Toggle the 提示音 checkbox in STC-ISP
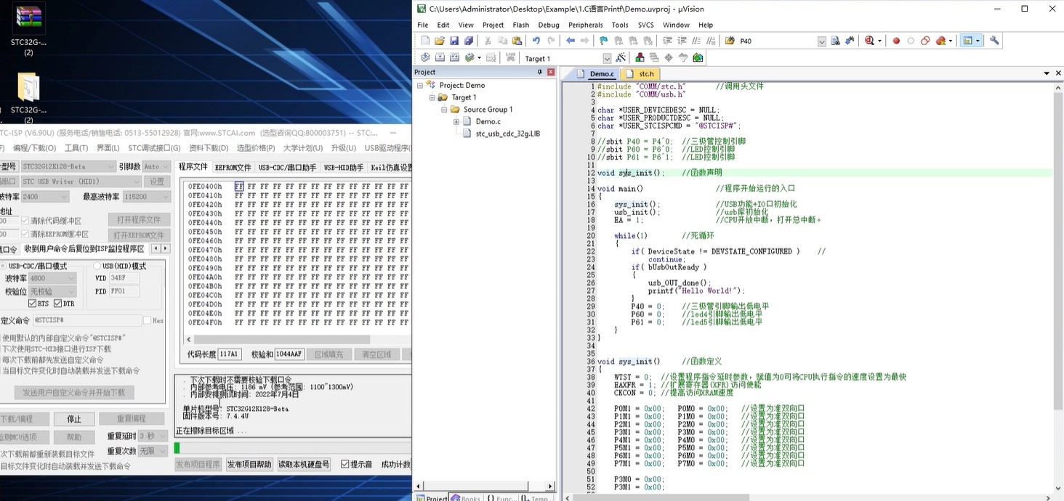Image resolution: width=1064 pixels, height=501 pixels. click(x=346, y=465)
